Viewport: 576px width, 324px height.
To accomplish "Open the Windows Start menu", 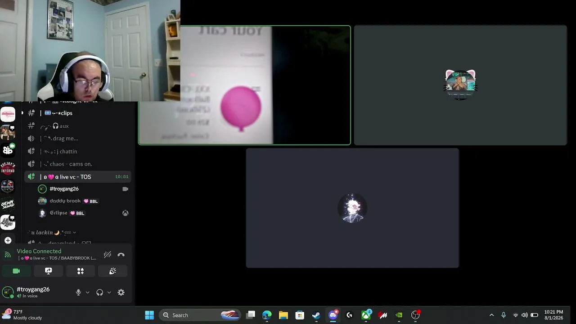I will [x=149, y=315].
